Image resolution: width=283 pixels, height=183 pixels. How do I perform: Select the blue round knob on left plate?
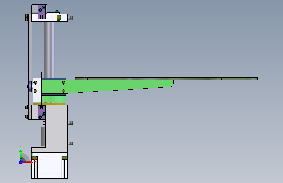click(x=30, y=87)
